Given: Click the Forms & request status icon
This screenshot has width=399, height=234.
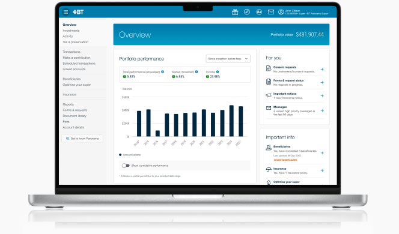Looking at the screenshot, I should tap(269, 82).
